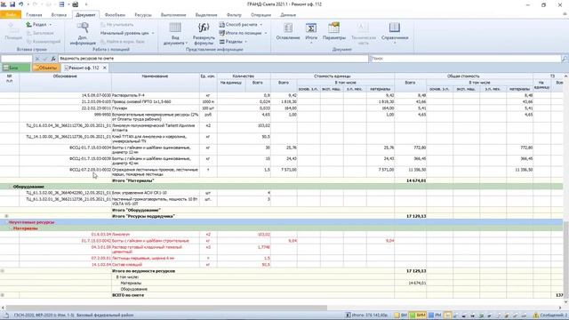Expand the Итого "Ресурсы подрядчика" row
This screenshot has height=320, width=569.
6,216
